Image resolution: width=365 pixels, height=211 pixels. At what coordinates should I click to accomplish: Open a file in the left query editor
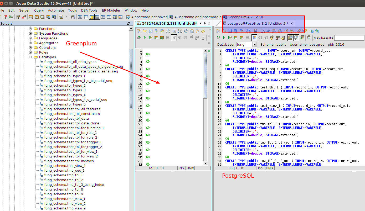click(x=145, y=31)
